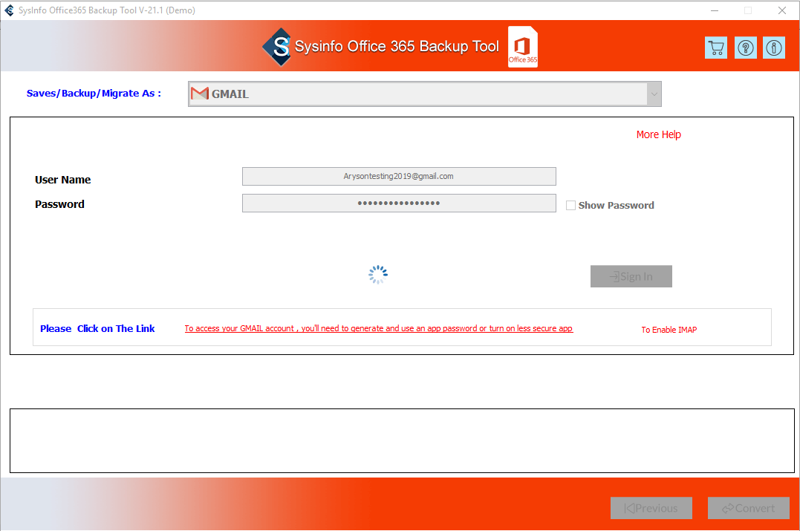The image size is (800, 531).
Task: Click the Office 365 logo icon
Action: pyautogui.click(x=523, y=47)
